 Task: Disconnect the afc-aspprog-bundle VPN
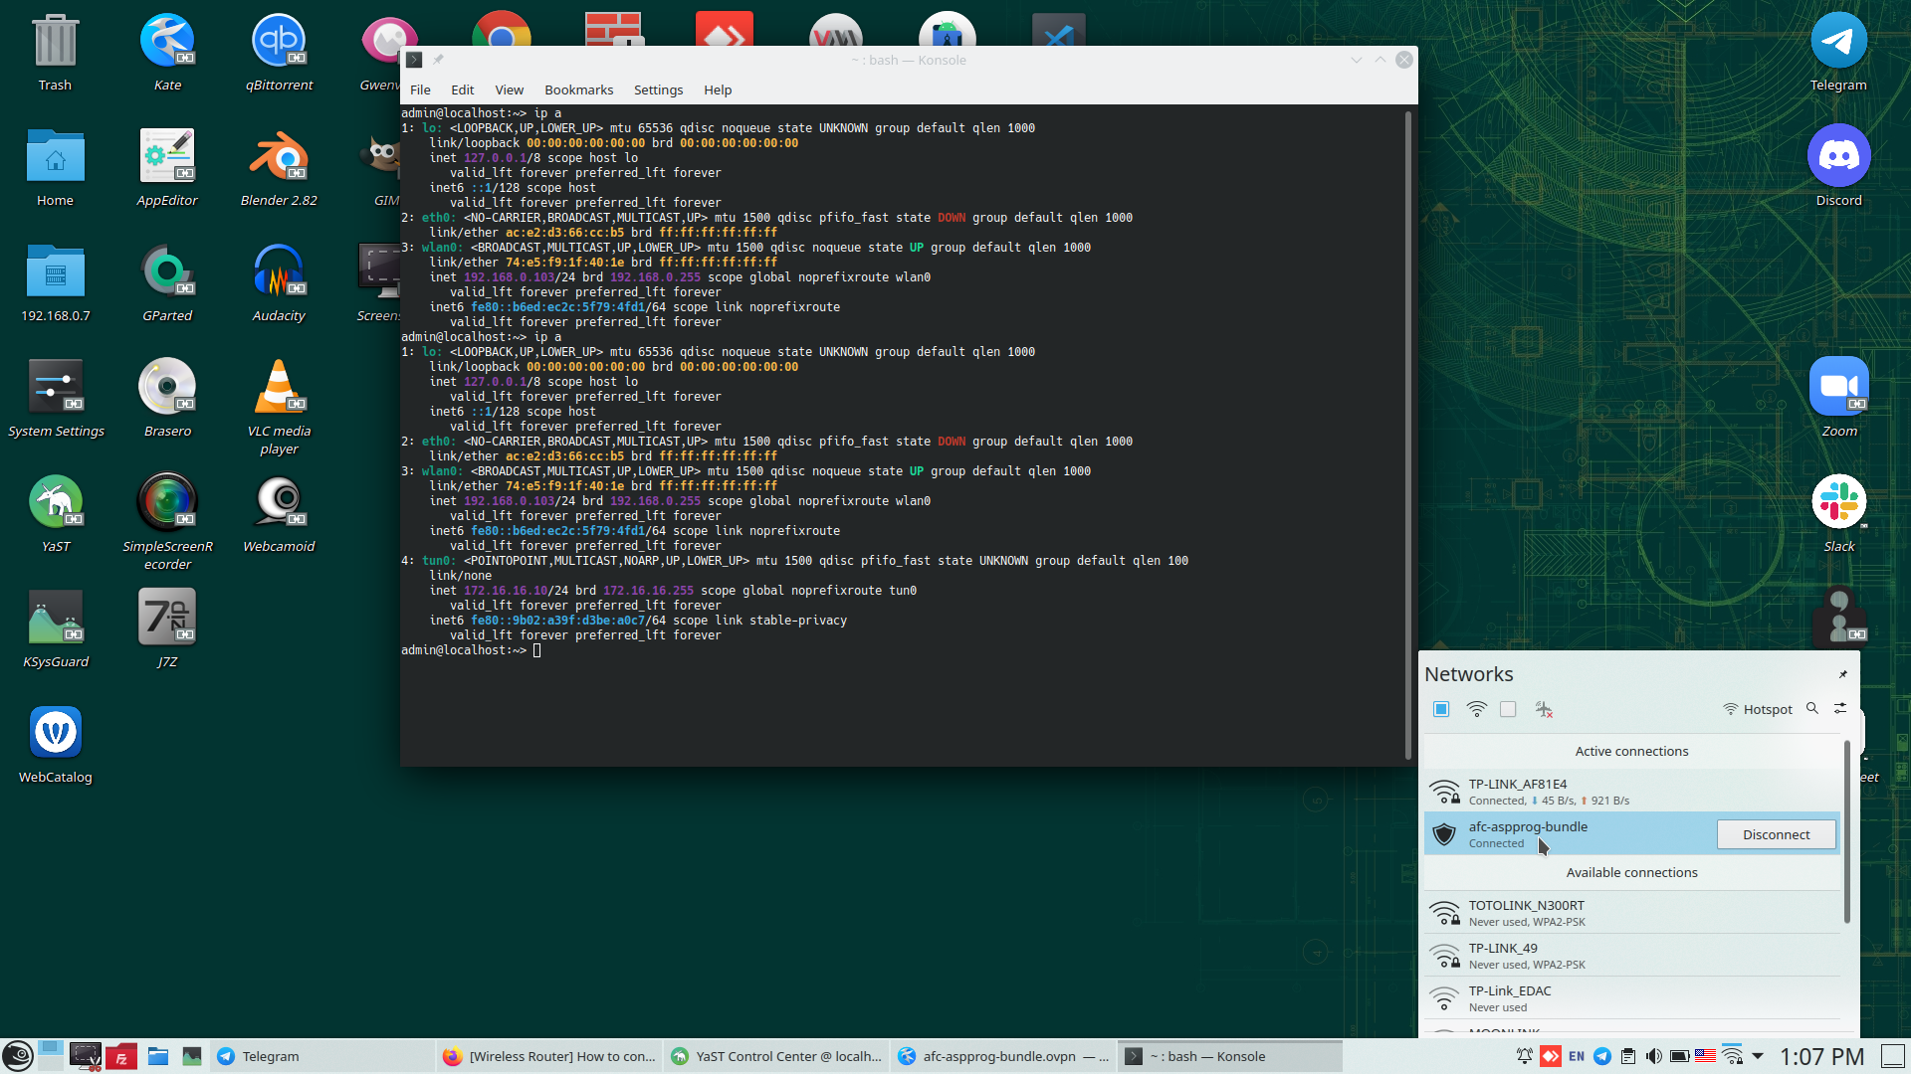[x=1776, y=834]
